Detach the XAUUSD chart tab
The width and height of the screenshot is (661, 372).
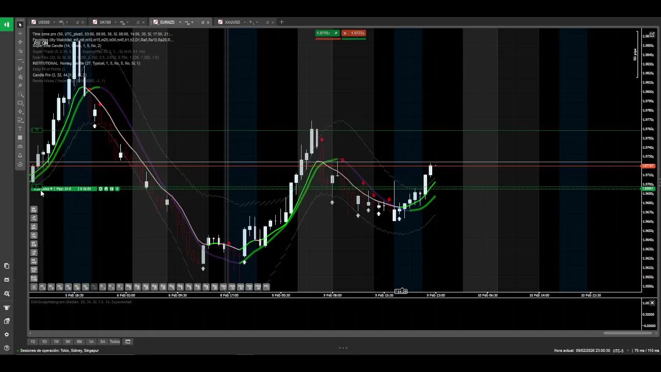[x=267, y=22]
